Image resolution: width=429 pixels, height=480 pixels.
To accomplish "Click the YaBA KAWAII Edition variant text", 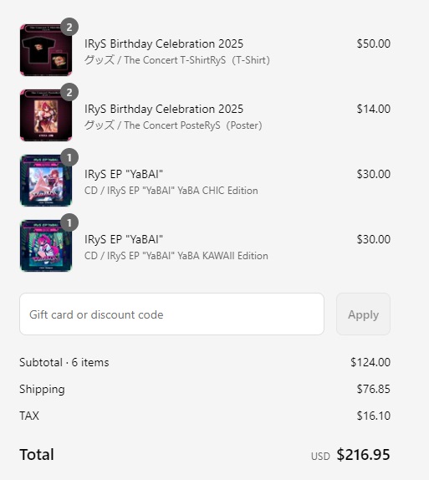I will [x=176, y=256].
